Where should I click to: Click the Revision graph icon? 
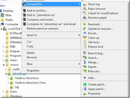[85, 18]
